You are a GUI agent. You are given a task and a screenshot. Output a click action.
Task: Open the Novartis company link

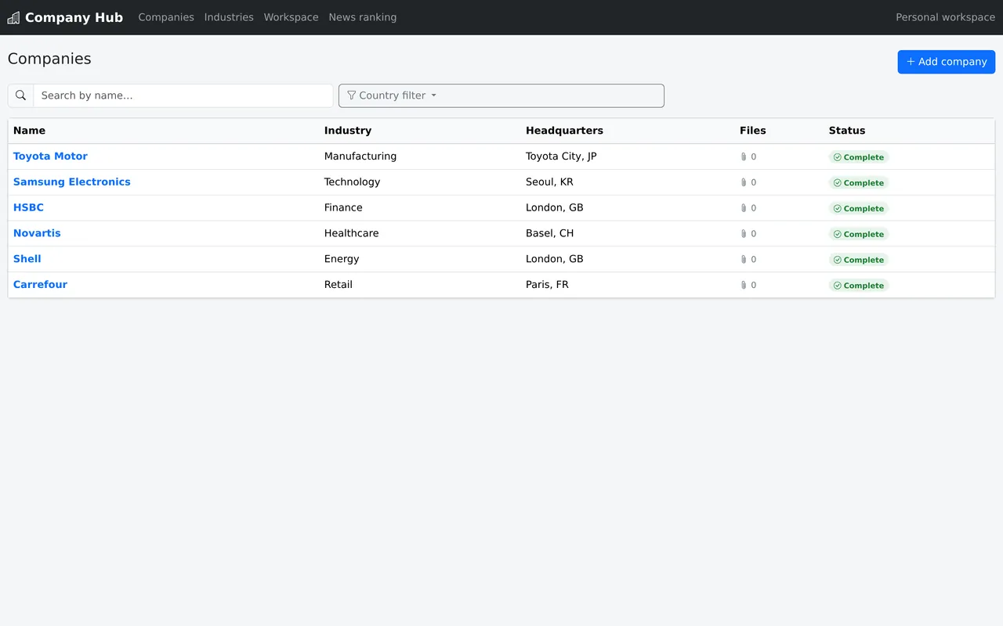[37, 233]
